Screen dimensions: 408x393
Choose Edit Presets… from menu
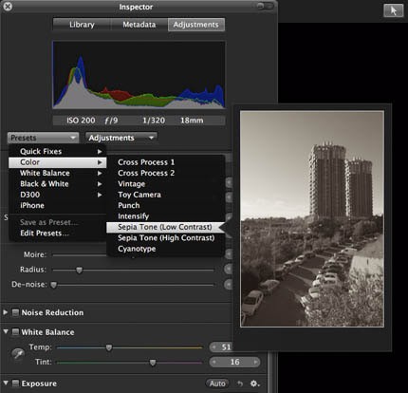click(x=45, y=234)
